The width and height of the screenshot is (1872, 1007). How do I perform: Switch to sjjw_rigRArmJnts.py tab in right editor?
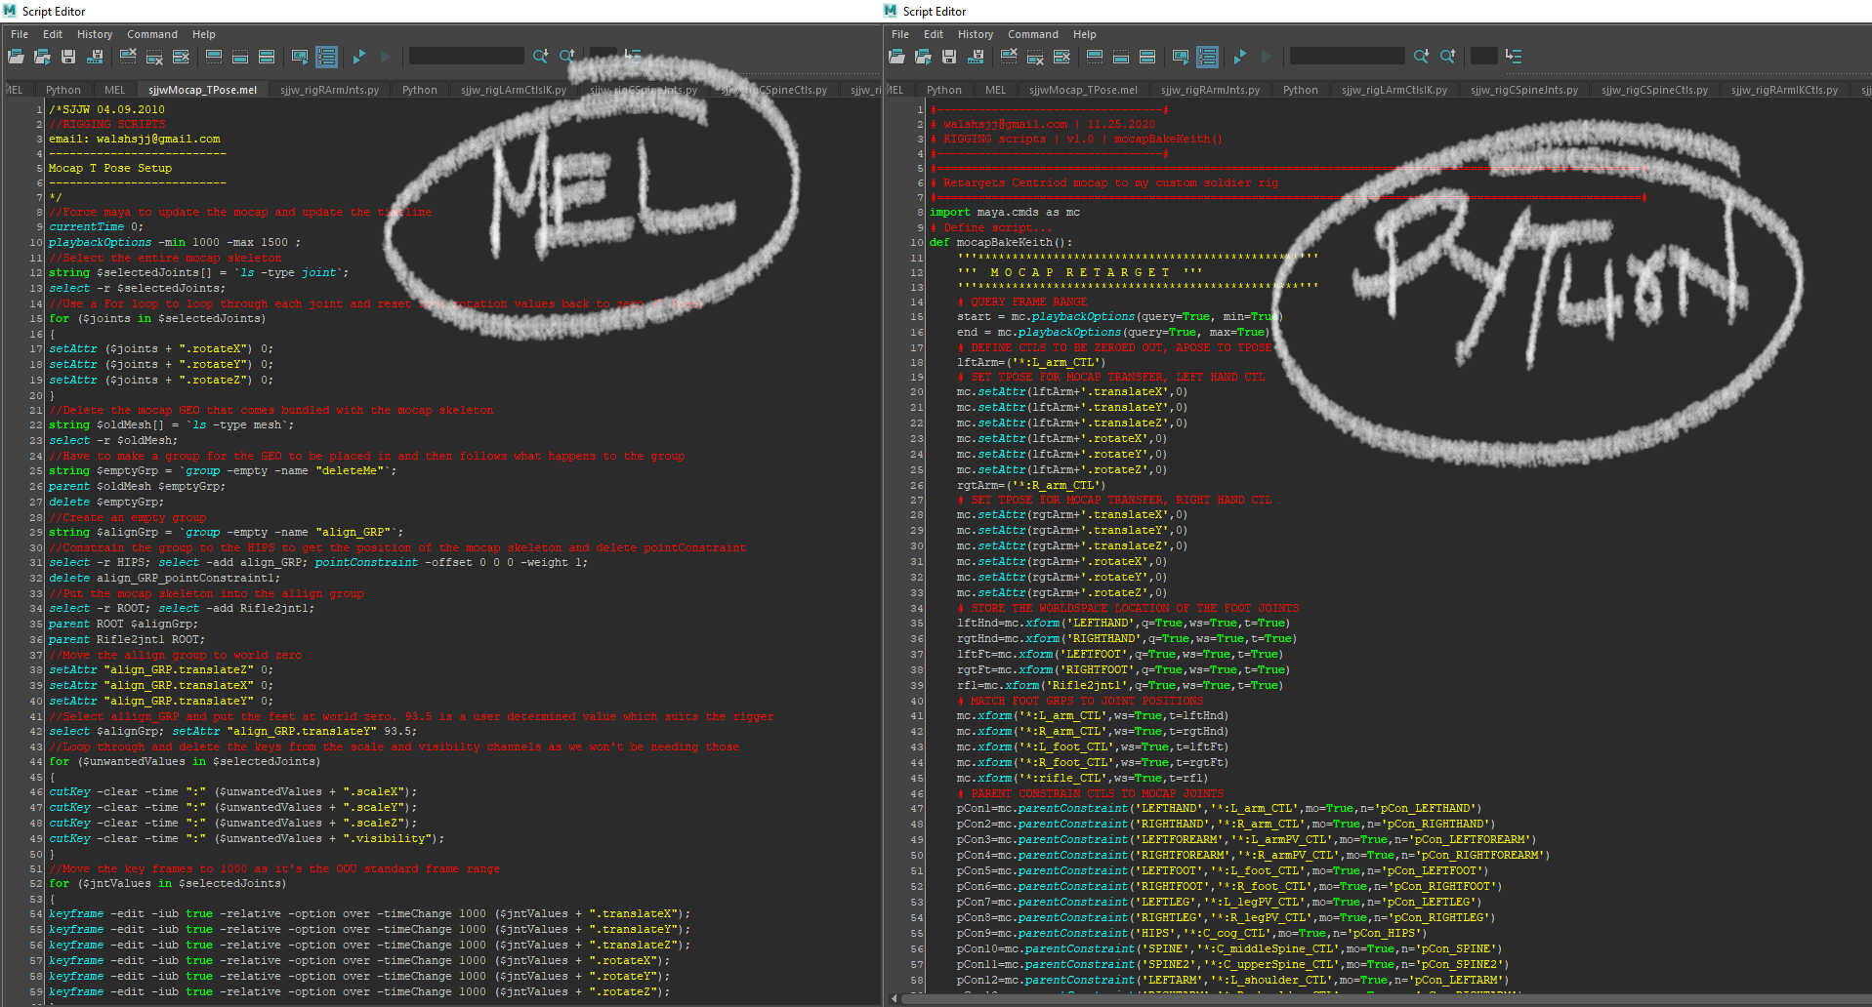(1210, 90)
